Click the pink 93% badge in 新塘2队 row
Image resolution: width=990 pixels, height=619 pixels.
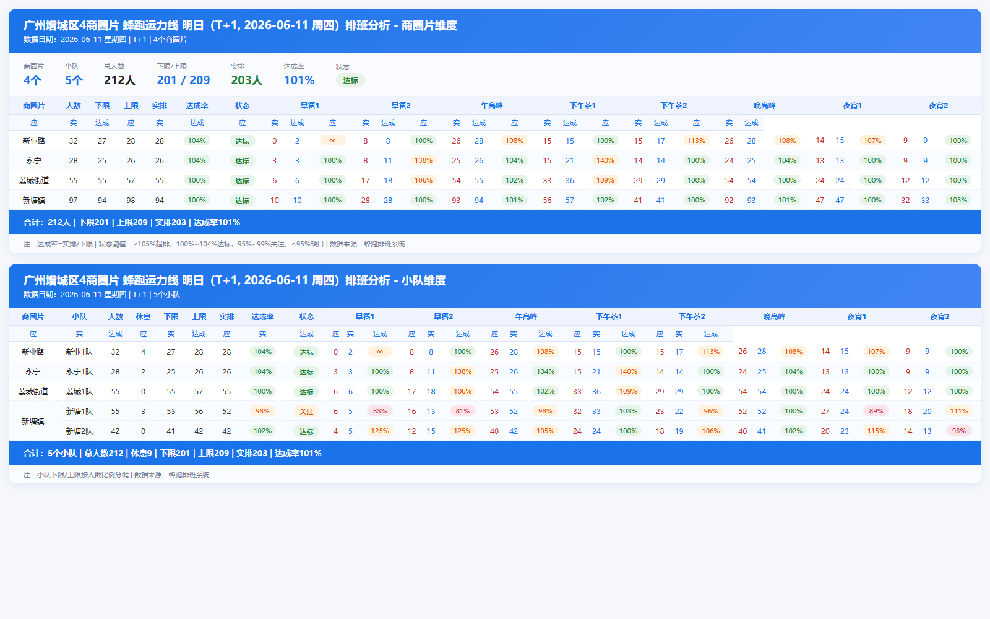tap(959, 431)
